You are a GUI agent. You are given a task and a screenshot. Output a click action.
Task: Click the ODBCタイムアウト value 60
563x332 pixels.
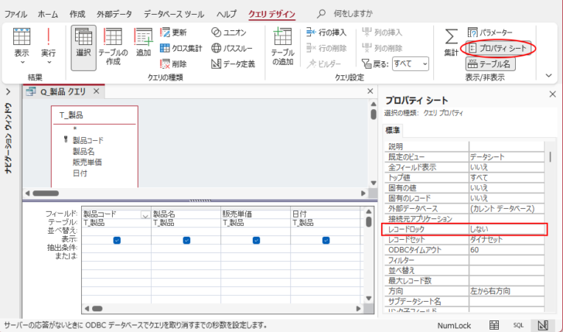(507, 250)
